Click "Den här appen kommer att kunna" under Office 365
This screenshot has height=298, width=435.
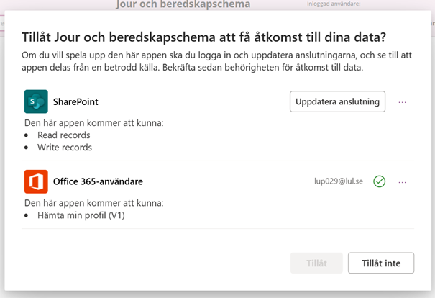(94, 203)
